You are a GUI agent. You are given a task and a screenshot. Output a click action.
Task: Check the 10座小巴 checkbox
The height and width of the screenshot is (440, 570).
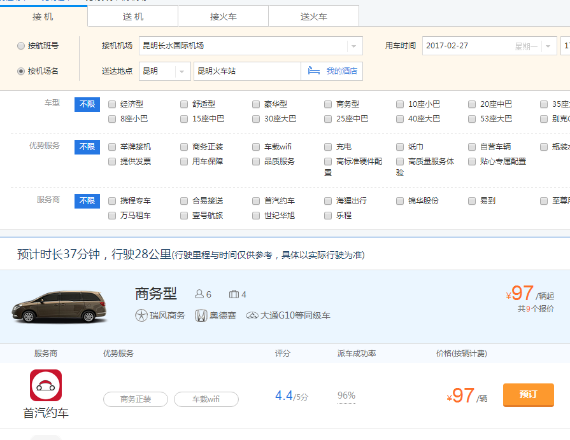tap(400, 104)
